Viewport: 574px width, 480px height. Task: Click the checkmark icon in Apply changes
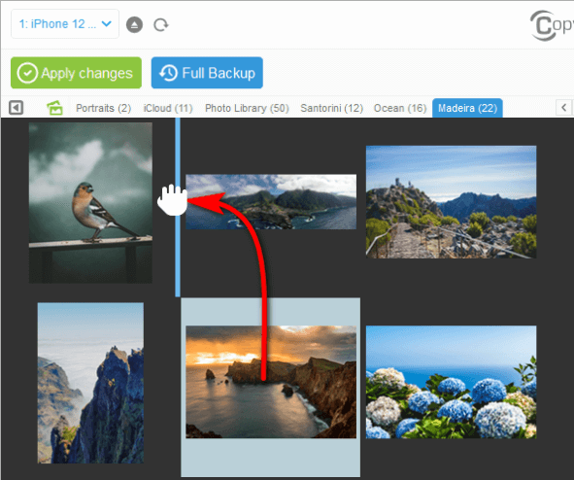coord(27,73)
